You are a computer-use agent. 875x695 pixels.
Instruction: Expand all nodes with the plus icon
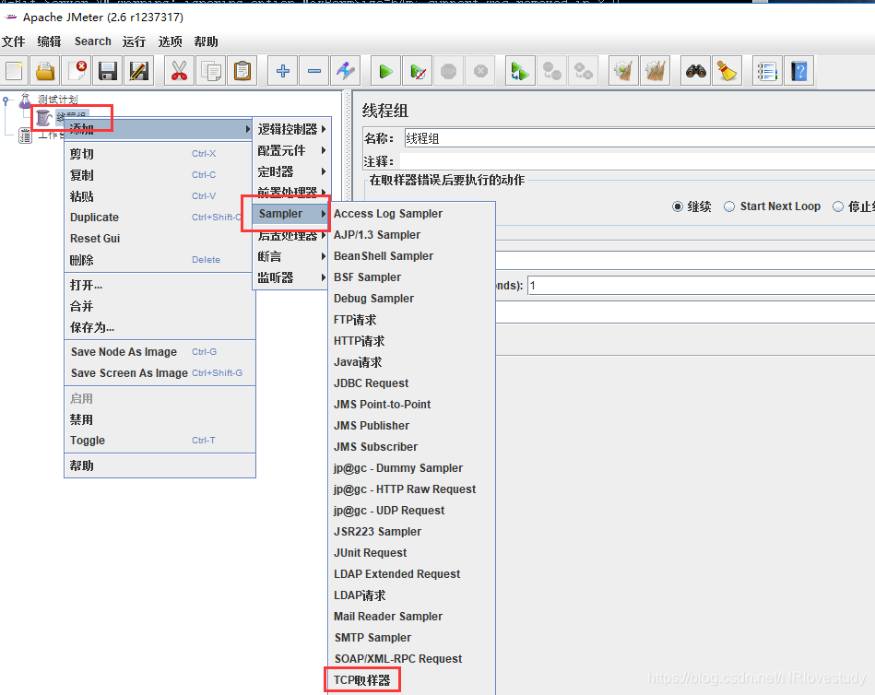coord(283,71)
